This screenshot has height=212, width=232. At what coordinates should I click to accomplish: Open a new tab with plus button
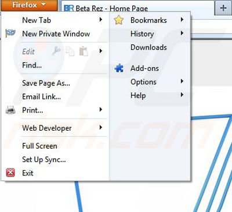click(223, 8)
